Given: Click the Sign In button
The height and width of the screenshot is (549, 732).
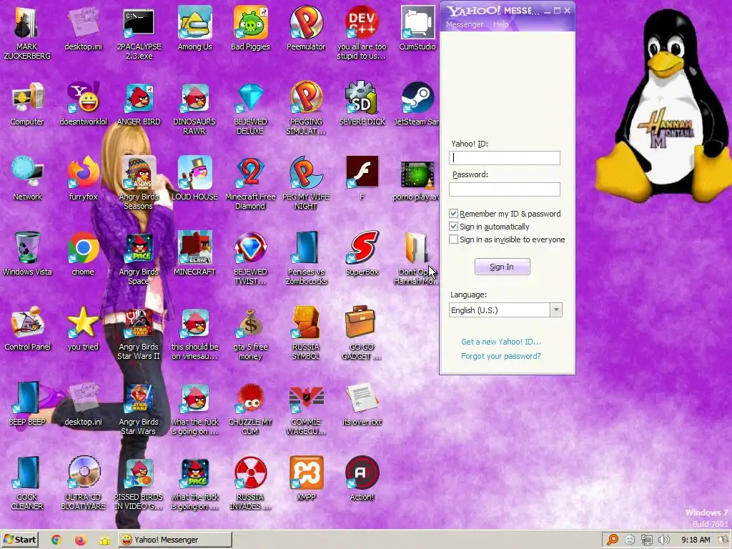Looking at the screenshot, I should click(x=503, y=267).
